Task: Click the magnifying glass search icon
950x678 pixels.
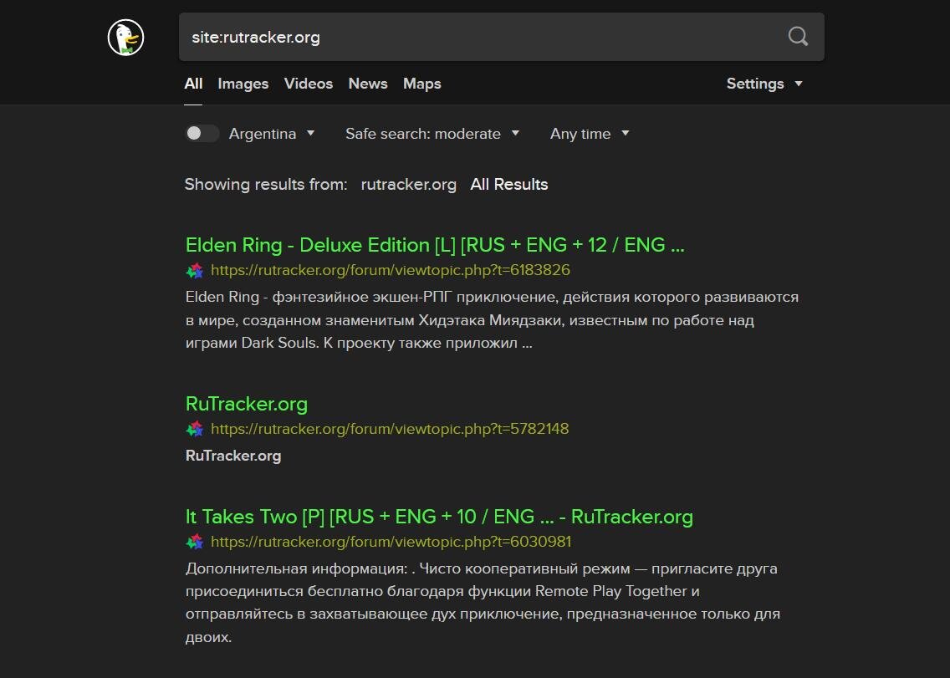Action: (x=798, y=36)
